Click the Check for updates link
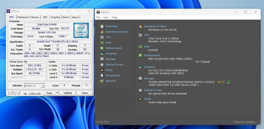 [246, 122]
